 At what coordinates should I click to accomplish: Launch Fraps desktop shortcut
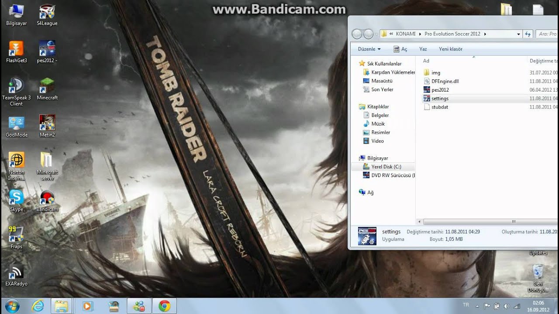17,238
